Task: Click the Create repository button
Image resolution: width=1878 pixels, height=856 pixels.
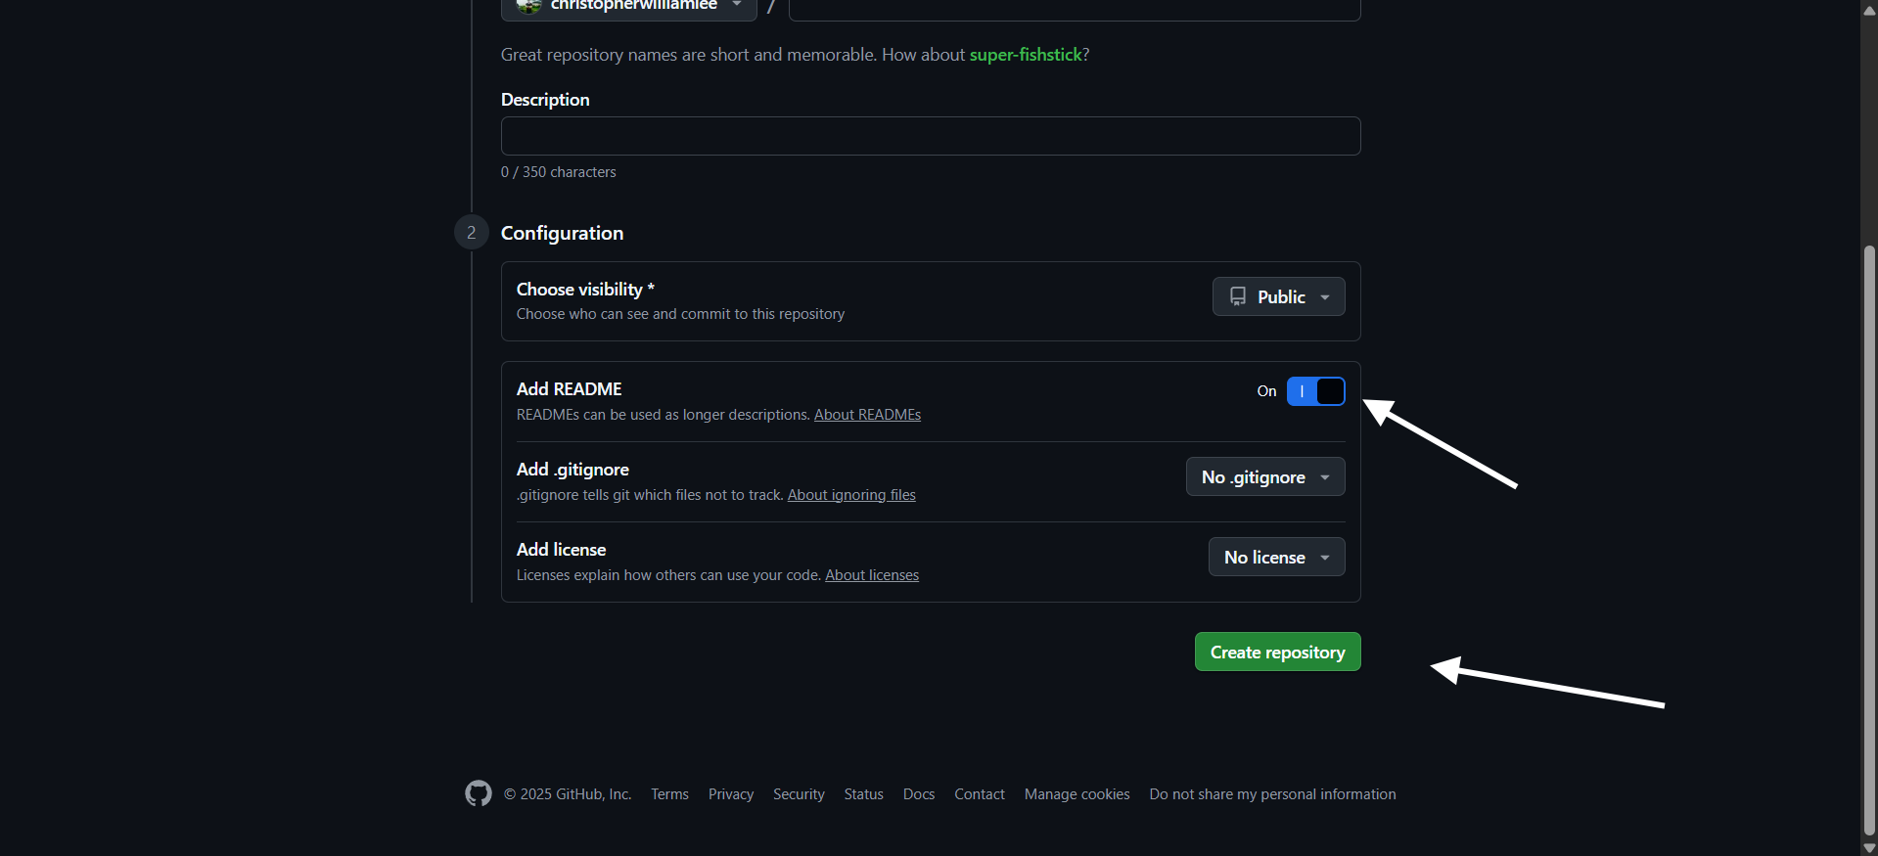Action: point(1277,652)
